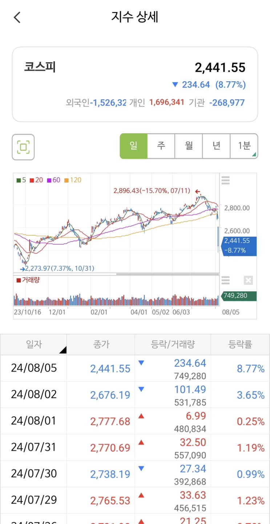Expand the 1분 minute interval dropdown
This screenshot has height=524, width=270.
click(x=244, y=146)
